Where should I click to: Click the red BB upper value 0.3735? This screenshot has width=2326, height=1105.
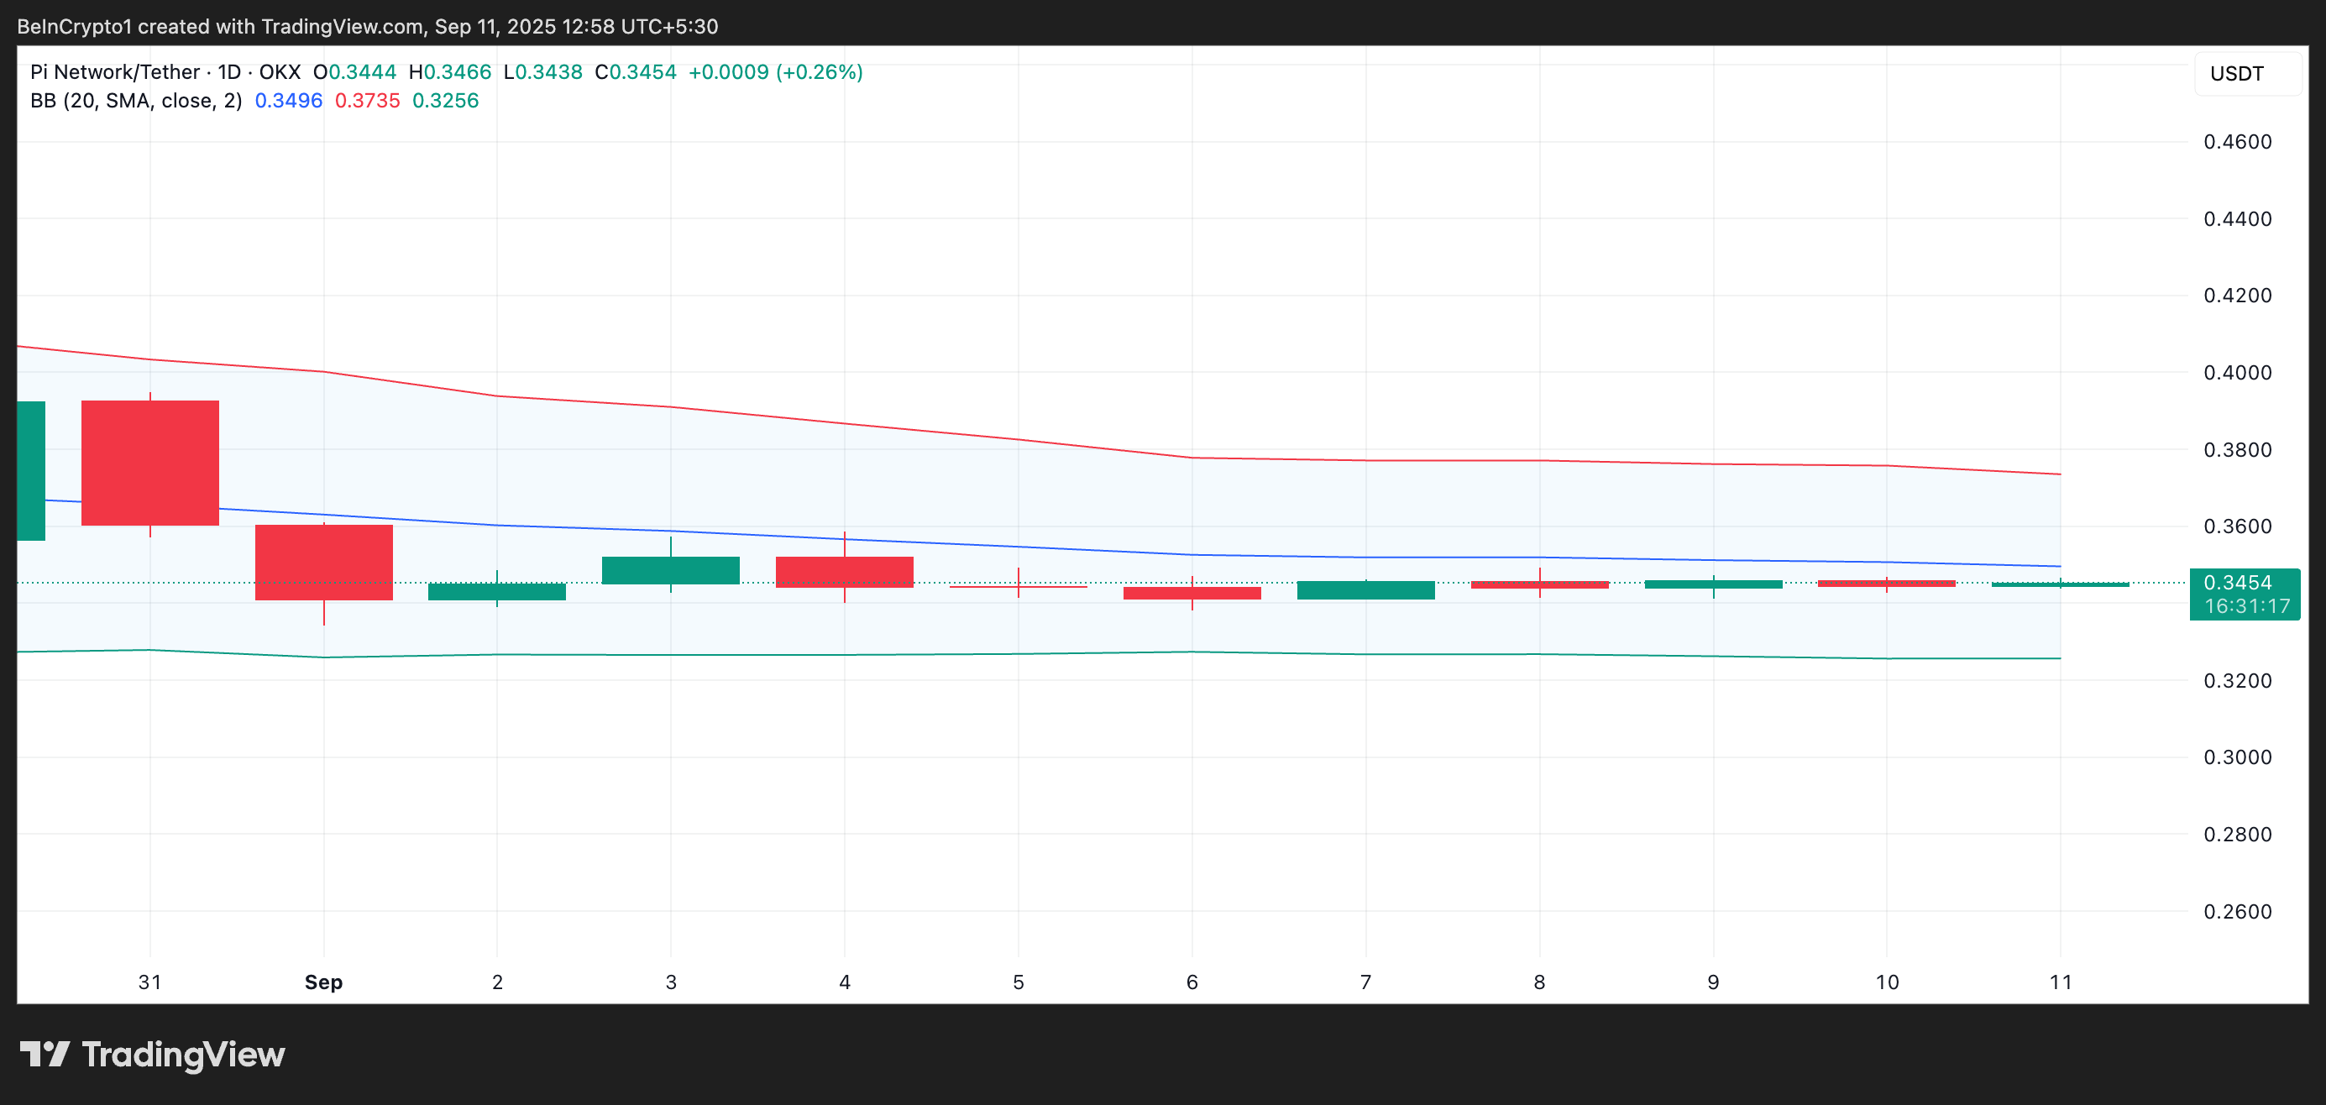tap(367, 100)
